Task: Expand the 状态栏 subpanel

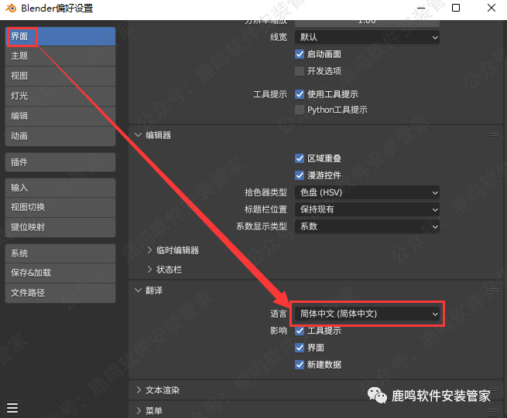Action: (x=149, y=270)
